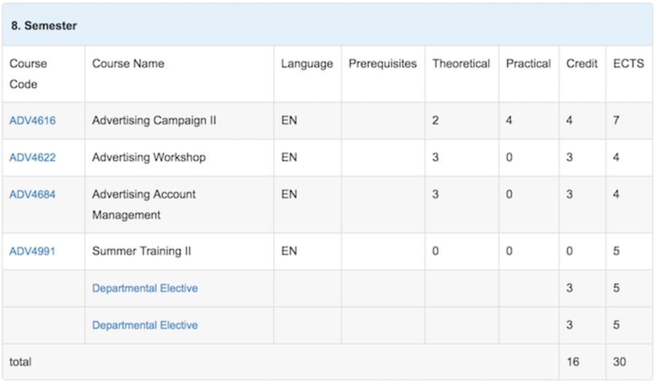Click the Summer Training II course name

pyautogui.click(x=141, y=251)
